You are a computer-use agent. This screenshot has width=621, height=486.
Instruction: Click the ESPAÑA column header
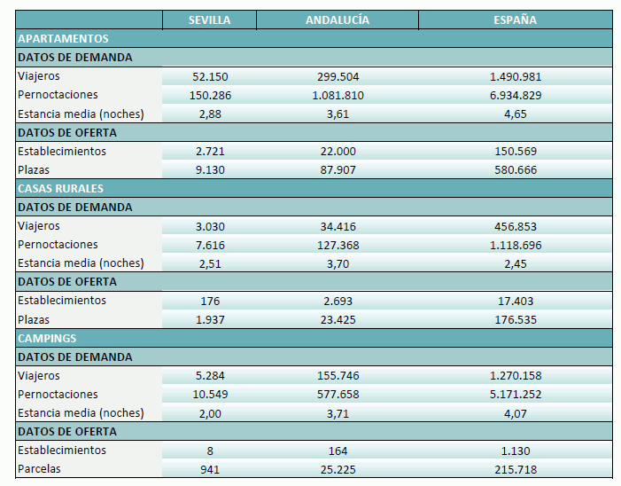click(x=514, y=20)
